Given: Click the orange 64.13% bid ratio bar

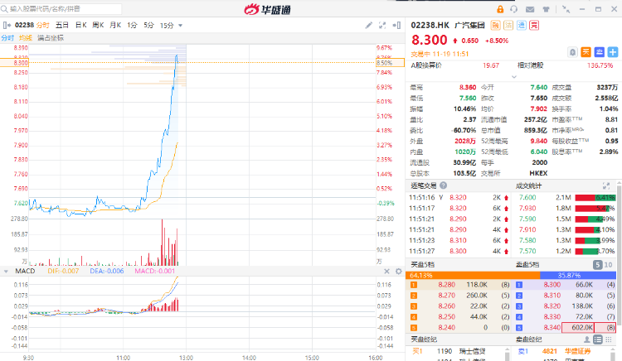Looking at the screenshot, I should click(x=473, y=275).
